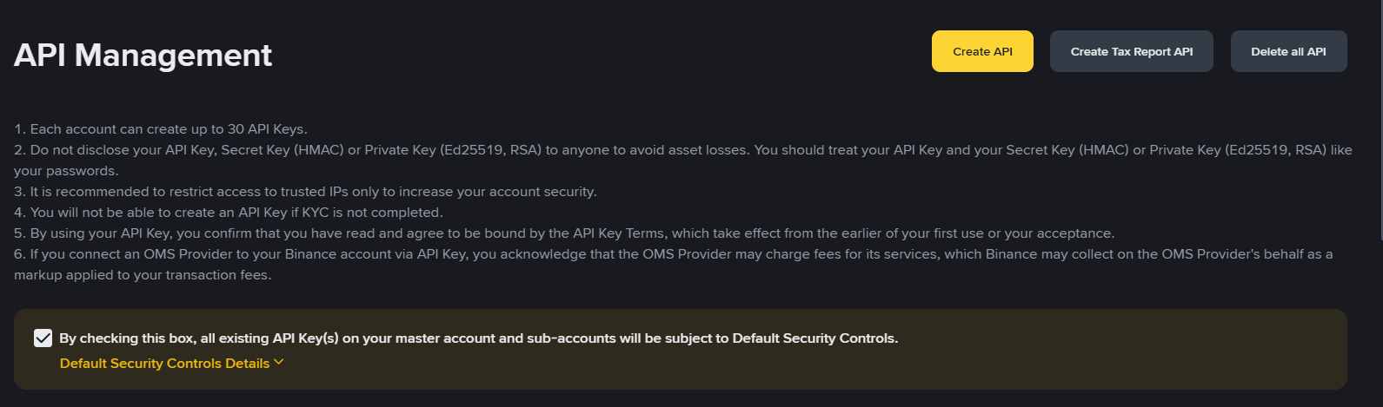Image resolution: width=1383 pixels, height=407 pixels.
Task: Click the Delete all API button
Action: point(1288,51)
